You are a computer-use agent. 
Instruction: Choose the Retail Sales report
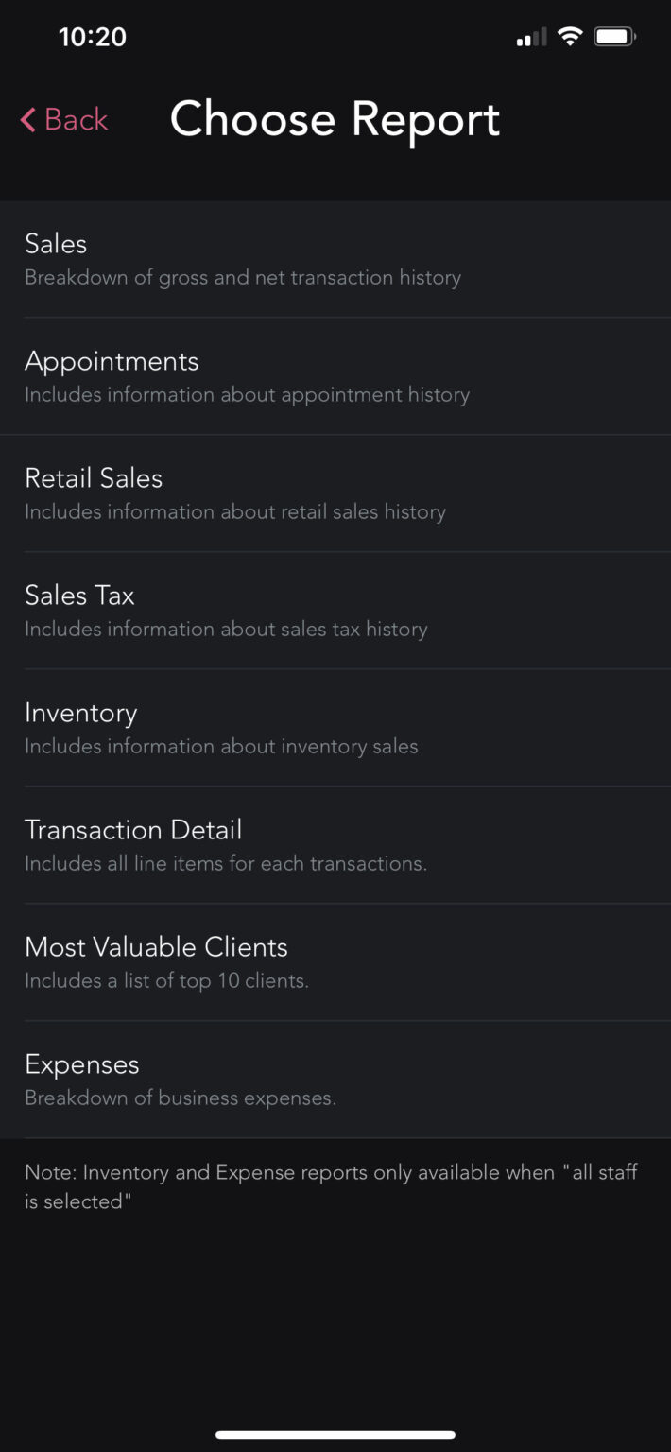click(94, 478)
